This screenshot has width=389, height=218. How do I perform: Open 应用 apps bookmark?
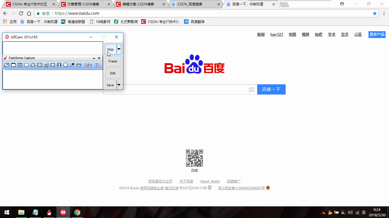pos(10,22)
